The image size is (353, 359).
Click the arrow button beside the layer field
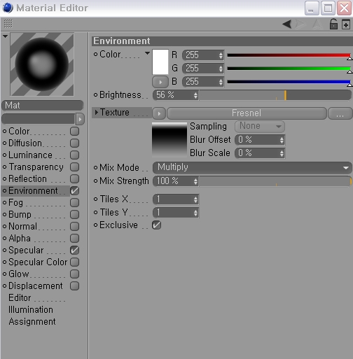point(80,119)
